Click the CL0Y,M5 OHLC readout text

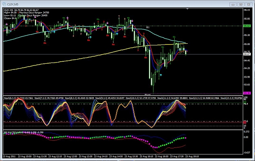pos(21,10)
